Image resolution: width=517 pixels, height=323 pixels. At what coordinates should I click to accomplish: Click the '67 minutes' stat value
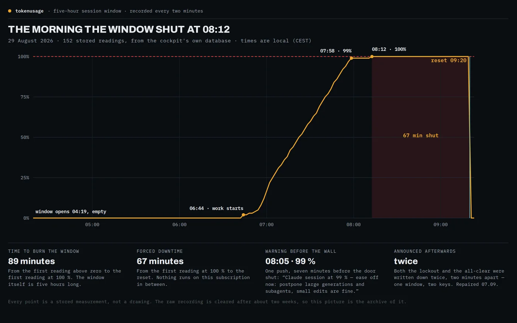160,261
